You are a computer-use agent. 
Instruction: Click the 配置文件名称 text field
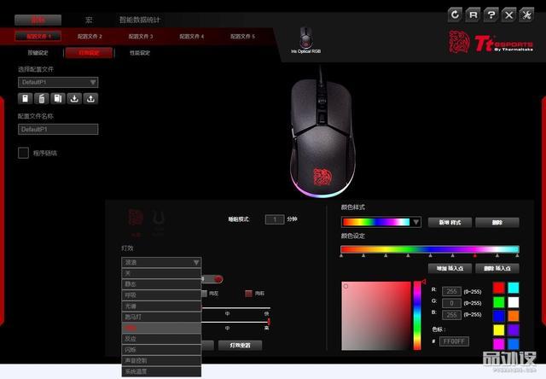coord(58,130)
